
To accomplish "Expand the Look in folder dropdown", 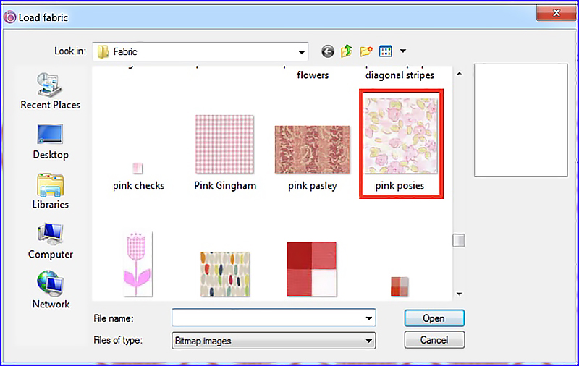I will pyautogui.click(x=301, y=51).
